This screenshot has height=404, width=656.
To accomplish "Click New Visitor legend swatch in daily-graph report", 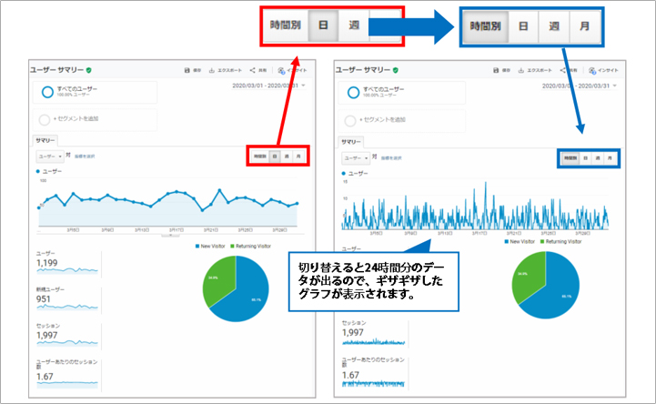I will click(197, 247).
